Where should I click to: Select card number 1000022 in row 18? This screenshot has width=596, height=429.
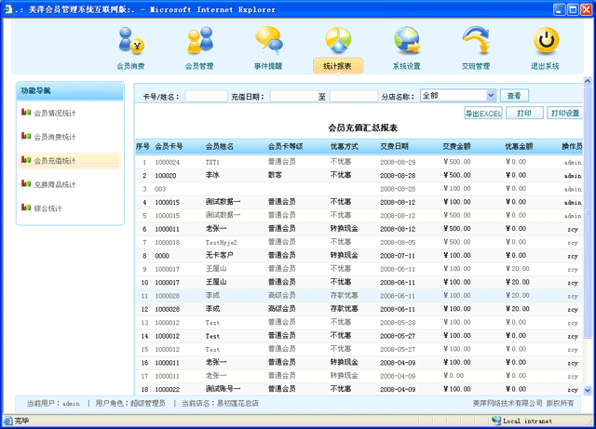point(168,390)
